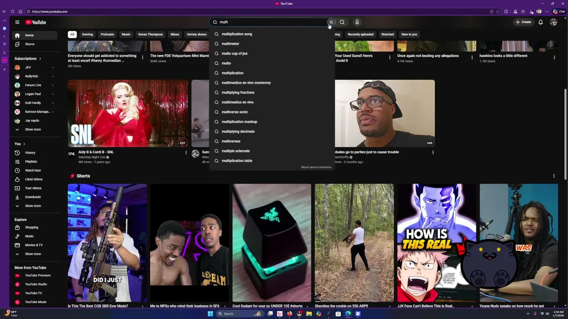This screenshot has width=568, height=319.
Task: Submit search with the magnifier button
Action: coord(342,22)
